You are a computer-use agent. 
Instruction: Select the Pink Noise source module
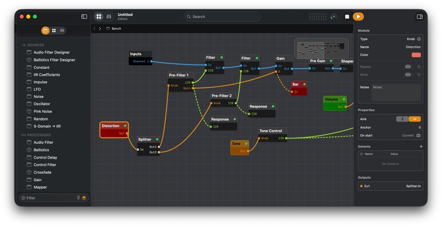pos(42,112)
